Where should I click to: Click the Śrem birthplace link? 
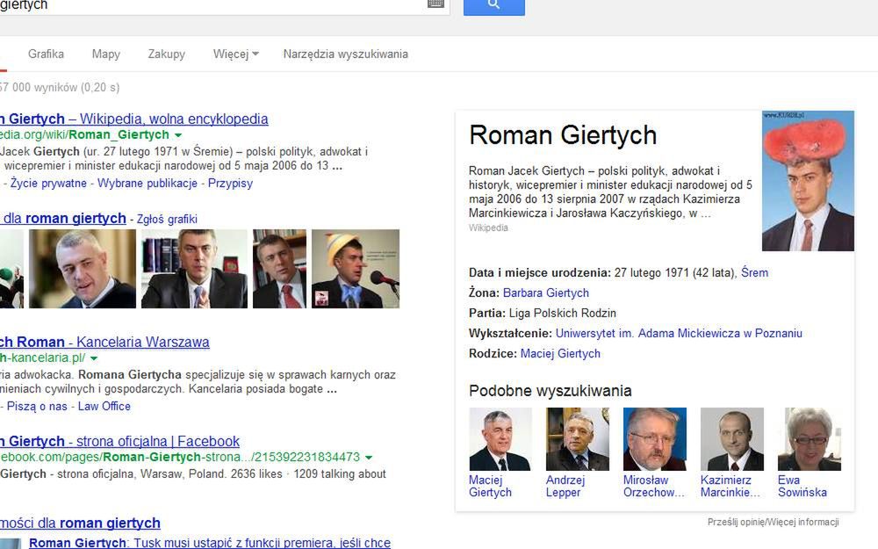pos(754,273)
